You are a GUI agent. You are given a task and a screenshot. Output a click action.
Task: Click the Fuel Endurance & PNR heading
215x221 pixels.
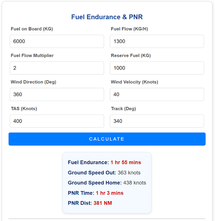pos(107,17)
